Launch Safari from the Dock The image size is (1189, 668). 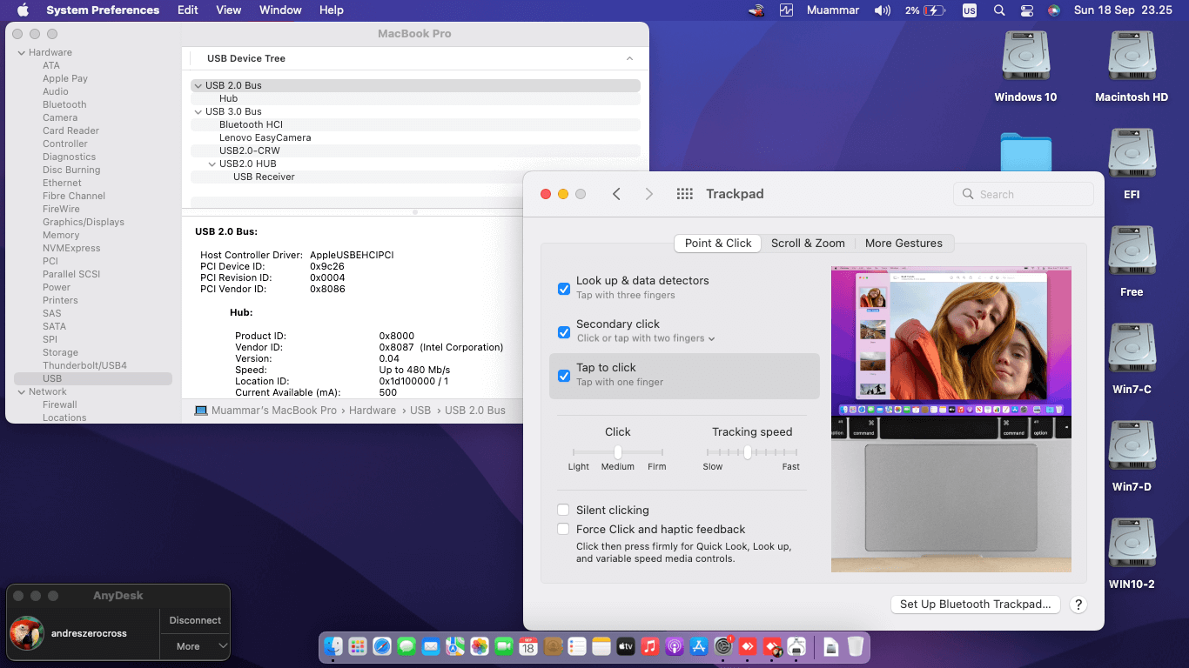[x=381, y=646]
